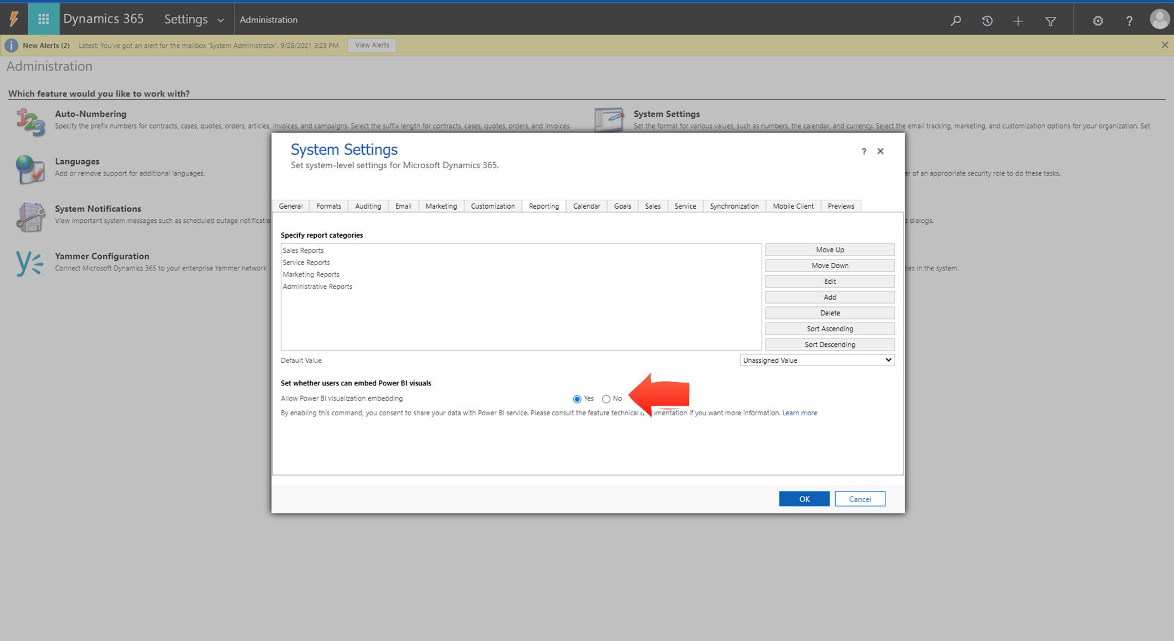Open advanced find funnel icon
The height and width of the screenshot is (641, 1174).
click(1050, 21)
